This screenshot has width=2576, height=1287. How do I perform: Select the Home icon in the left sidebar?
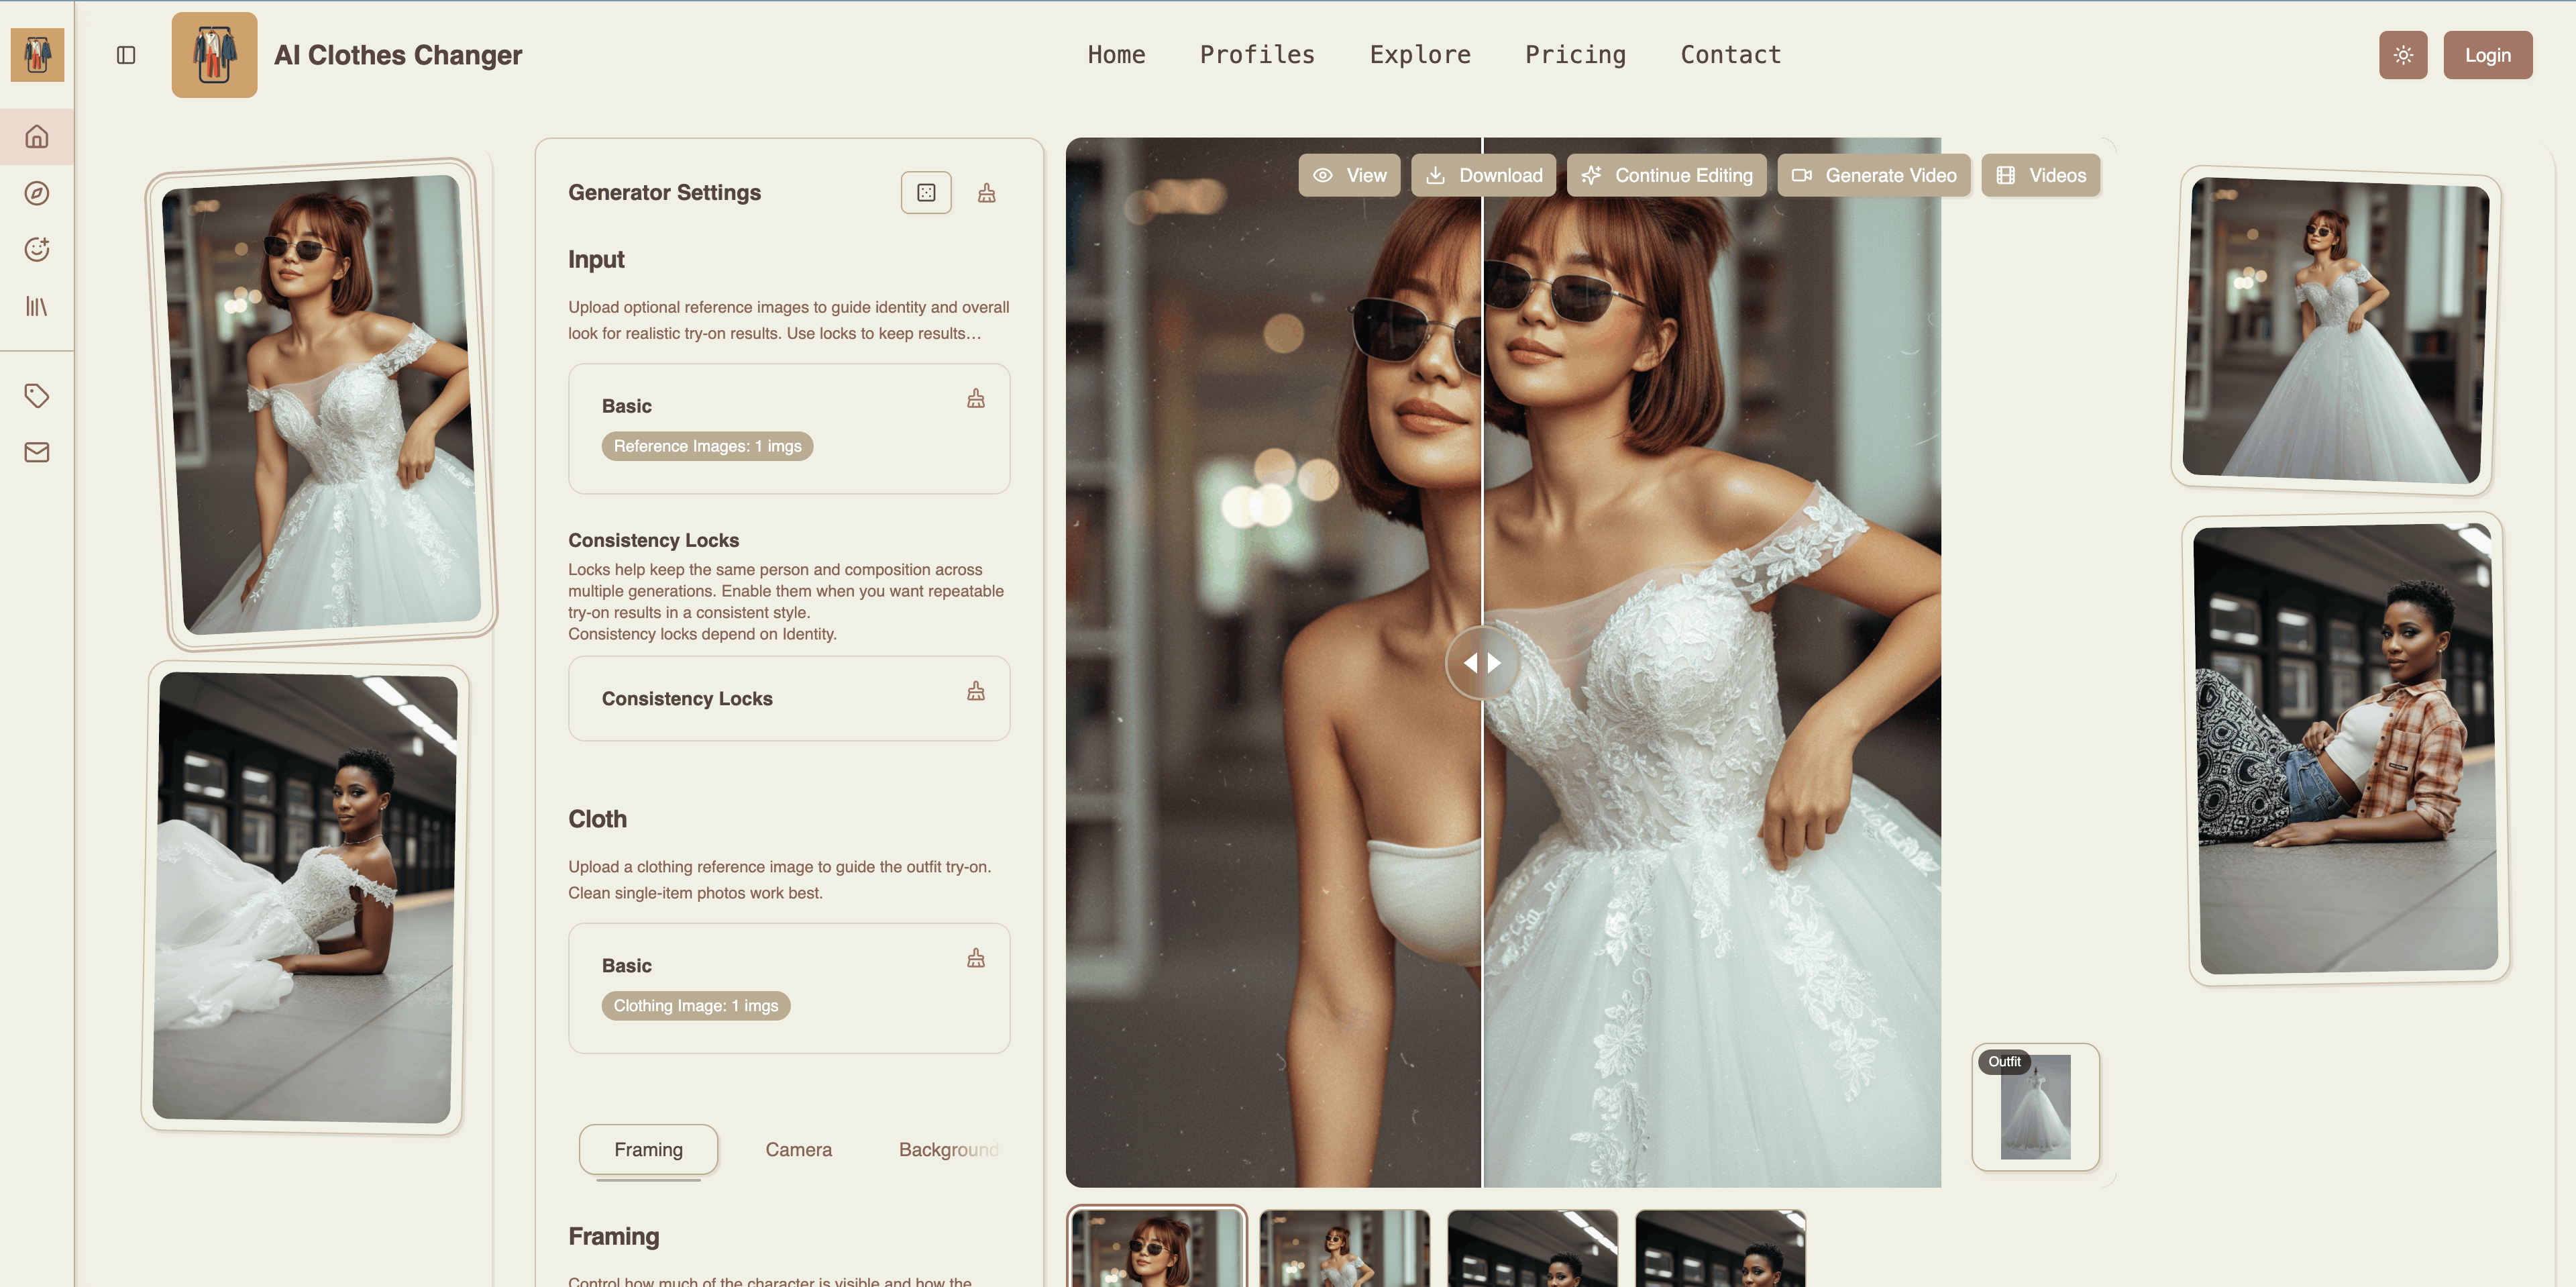point(37,137)
